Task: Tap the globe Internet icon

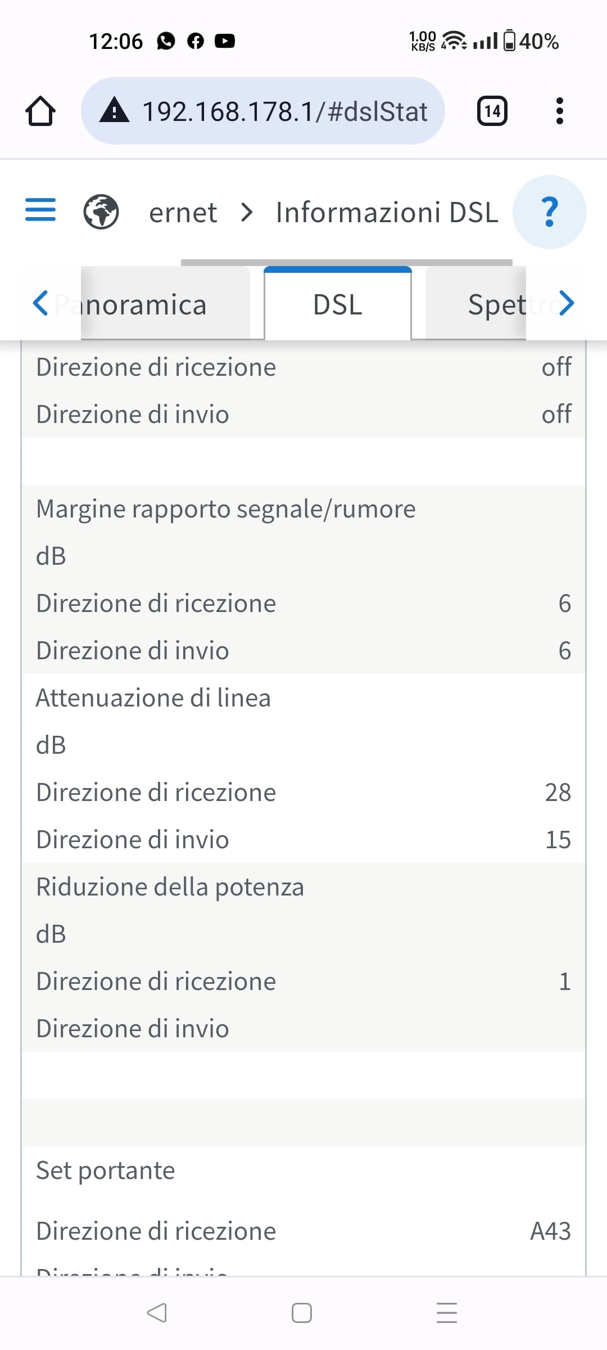Action: [x=101, y=212]
